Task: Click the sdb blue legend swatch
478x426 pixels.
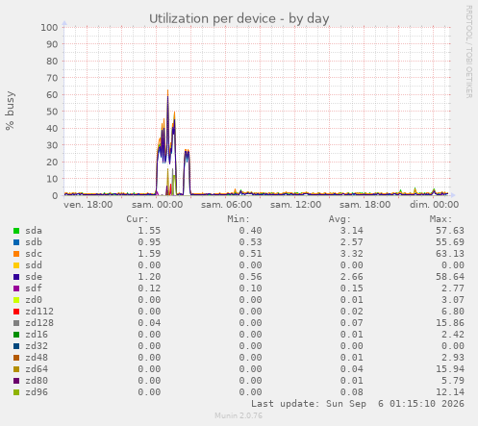Action: pos(16,242)
